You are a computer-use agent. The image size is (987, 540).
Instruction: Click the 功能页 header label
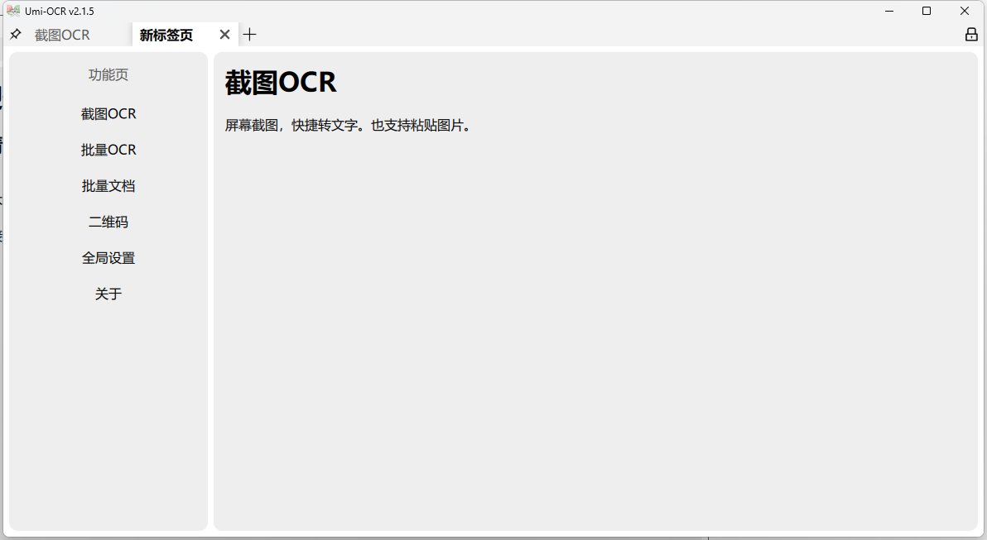[x=108, y=74]
